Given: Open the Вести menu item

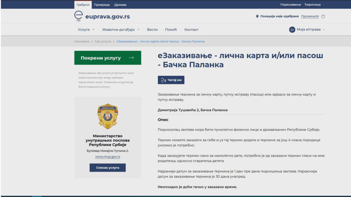Looking at the screenshot, I should 152,29.
